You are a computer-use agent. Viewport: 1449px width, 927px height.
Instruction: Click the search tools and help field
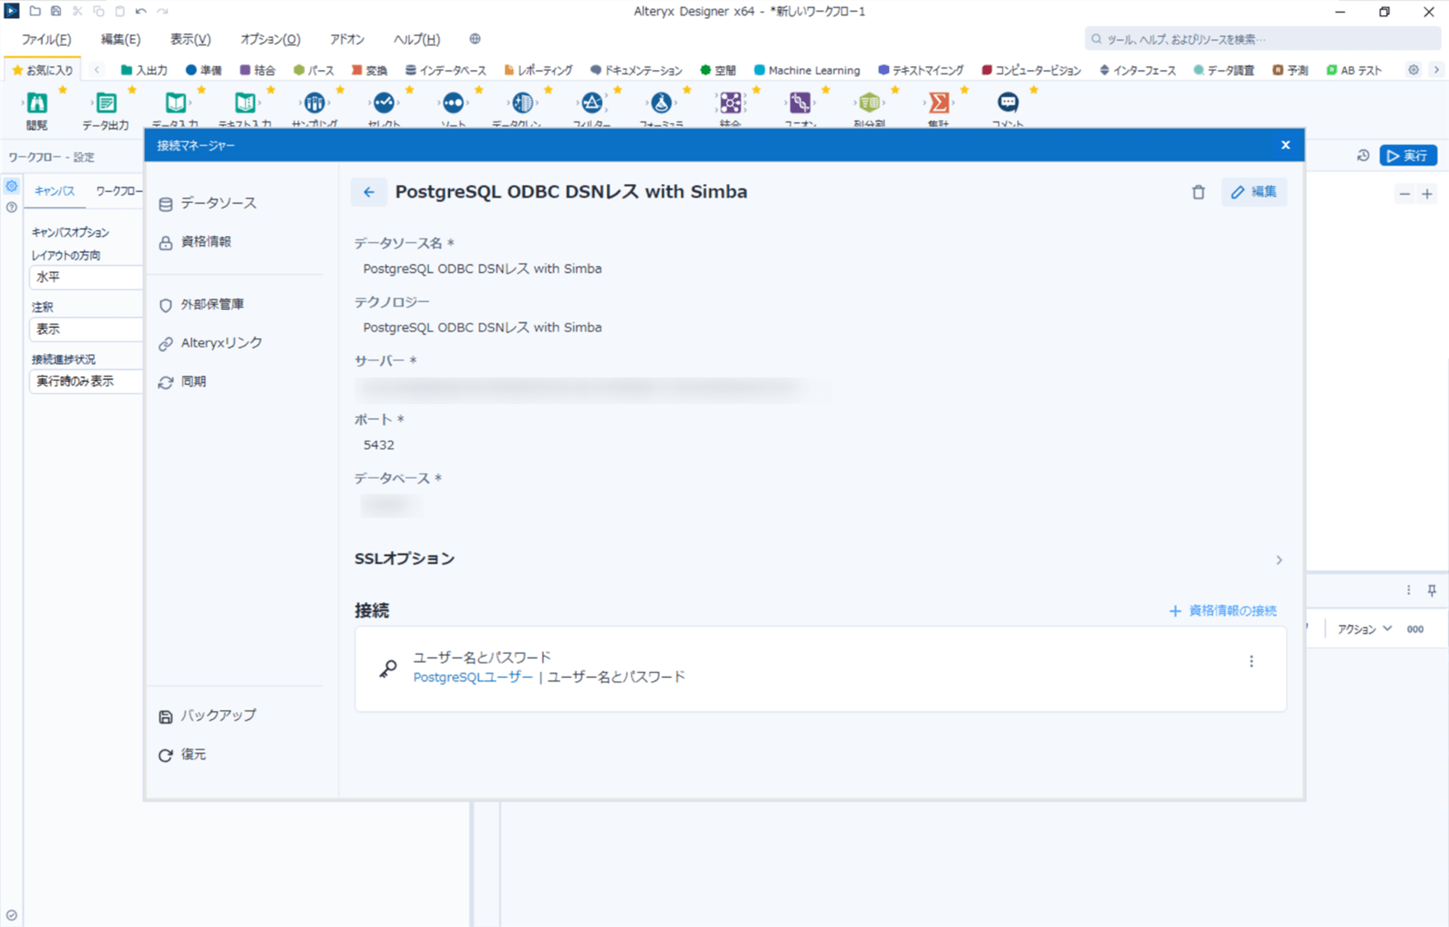coord(1262,39)
